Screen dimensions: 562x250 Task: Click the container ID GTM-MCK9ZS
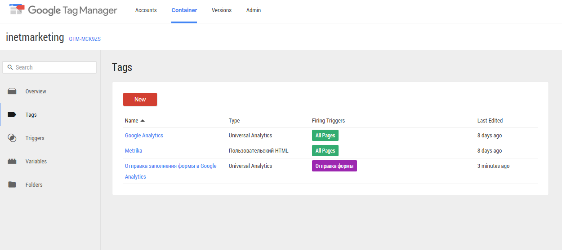click(x=85, y=39)
